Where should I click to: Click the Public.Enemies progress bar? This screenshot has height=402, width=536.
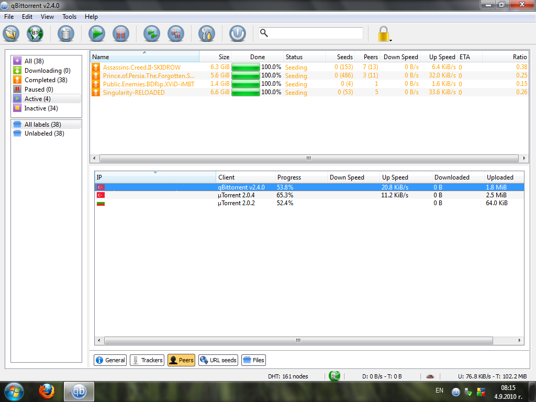245,84
